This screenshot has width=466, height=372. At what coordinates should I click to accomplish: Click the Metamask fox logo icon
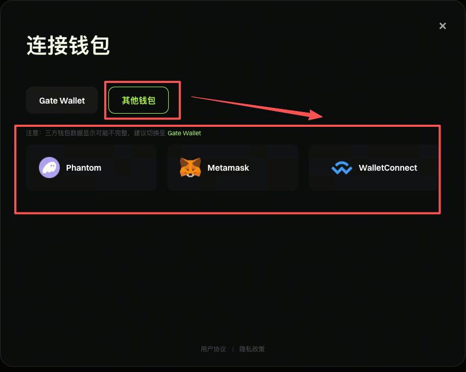[190, 168]
